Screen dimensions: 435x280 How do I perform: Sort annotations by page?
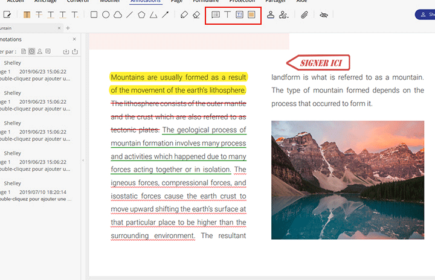pyautogui.click(x=24, y=51)
